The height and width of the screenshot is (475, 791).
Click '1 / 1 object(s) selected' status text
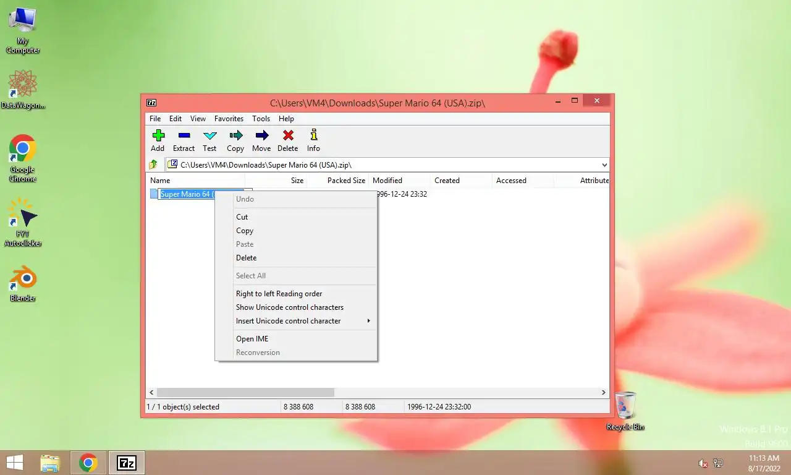[x=183, y=407]
